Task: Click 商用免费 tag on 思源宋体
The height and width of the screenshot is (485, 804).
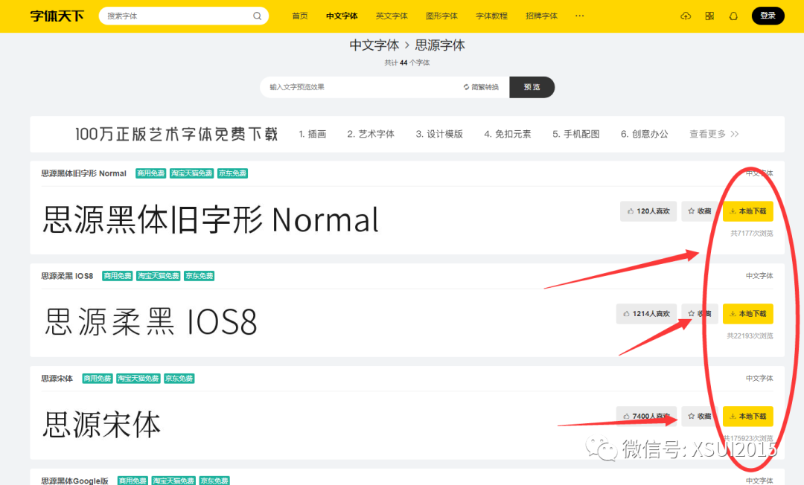Action: pos(98,379)
